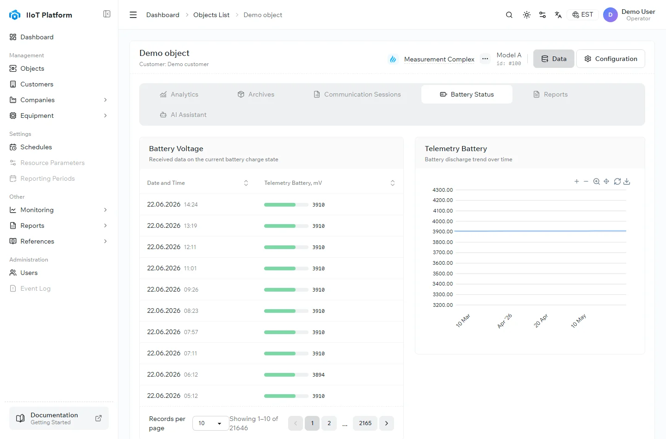Download the Telemetry Battery chart
The image size is (666, 439).
coord(627,182)
